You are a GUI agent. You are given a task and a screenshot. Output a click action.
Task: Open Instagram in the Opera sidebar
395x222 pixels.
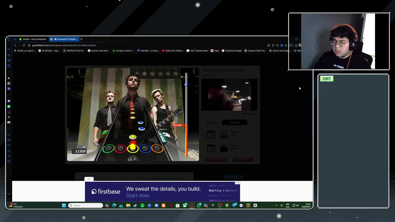point(9,112)
